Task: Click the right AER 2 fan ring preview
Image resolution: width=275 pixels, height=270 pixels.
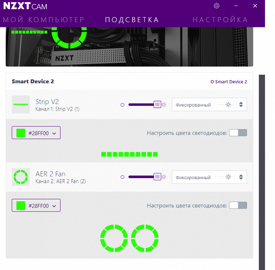Action: click(x=145, y=238)
